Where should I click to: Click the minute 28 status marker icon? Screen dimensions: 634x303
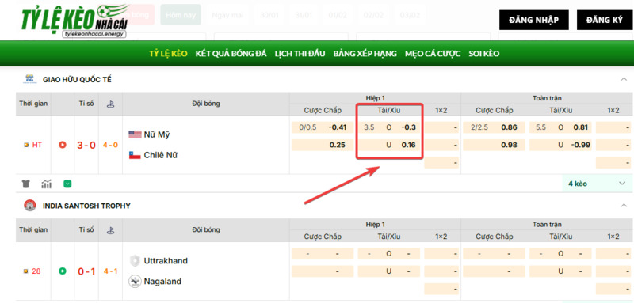26,271
